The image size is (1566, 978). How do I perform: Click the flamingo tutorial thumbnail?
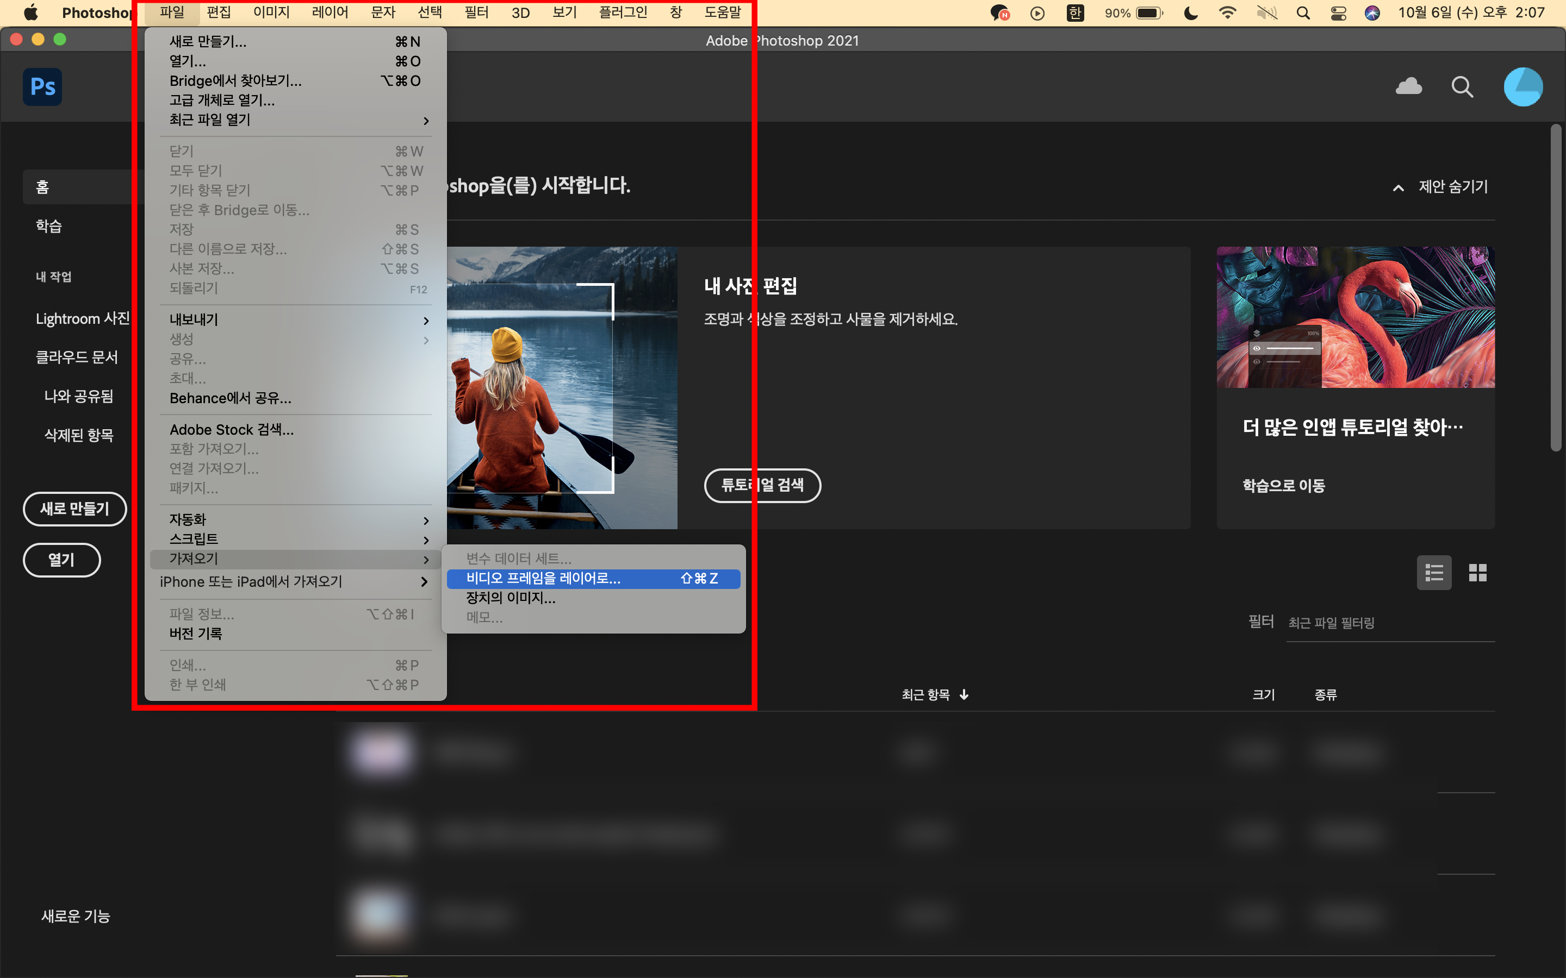pyautogui.click(x=1355, y=317)
